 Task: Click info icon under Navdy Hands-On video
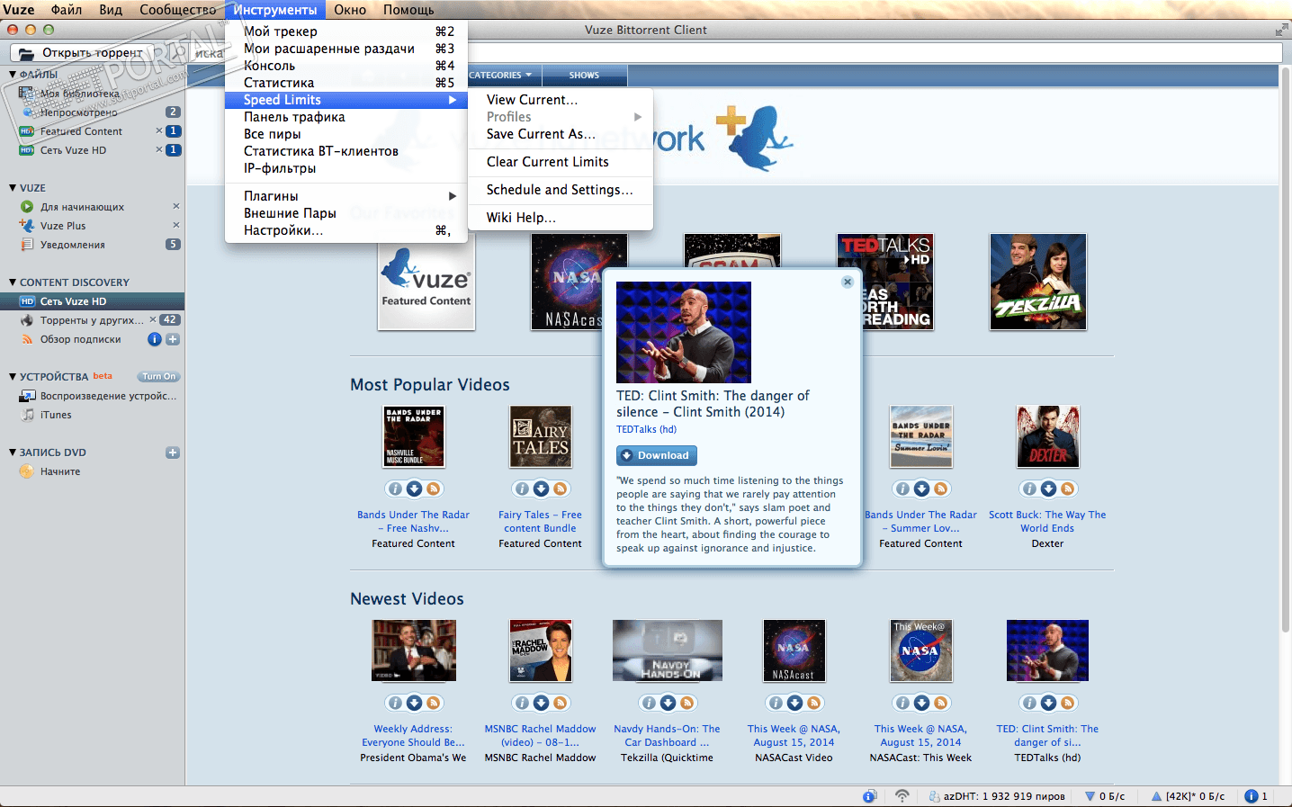coord(649,703)
